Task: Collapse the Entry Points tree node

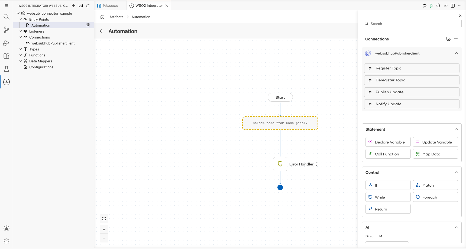Action: pos(20,19)
